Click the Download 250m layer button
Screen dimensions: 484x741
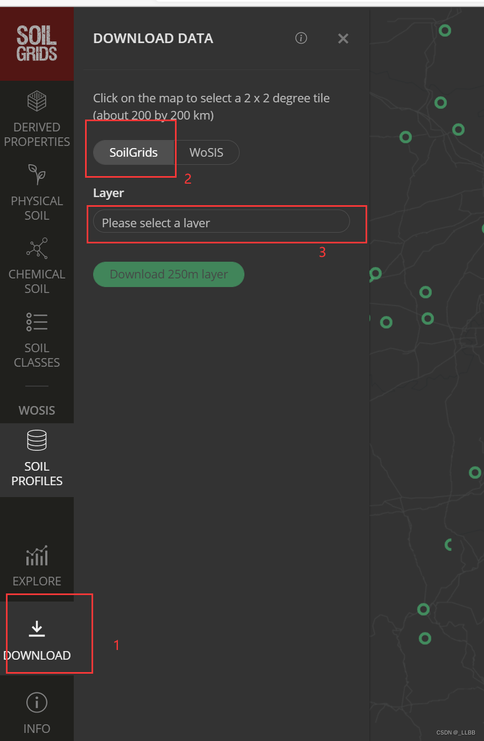[169, 274]
